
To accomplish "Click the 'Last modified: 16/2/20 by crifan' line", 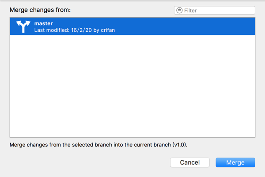I will click(75, 30).
